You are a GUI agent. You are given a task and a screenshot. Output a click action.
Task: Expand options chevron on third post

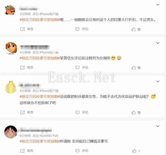tap(158, 81)
